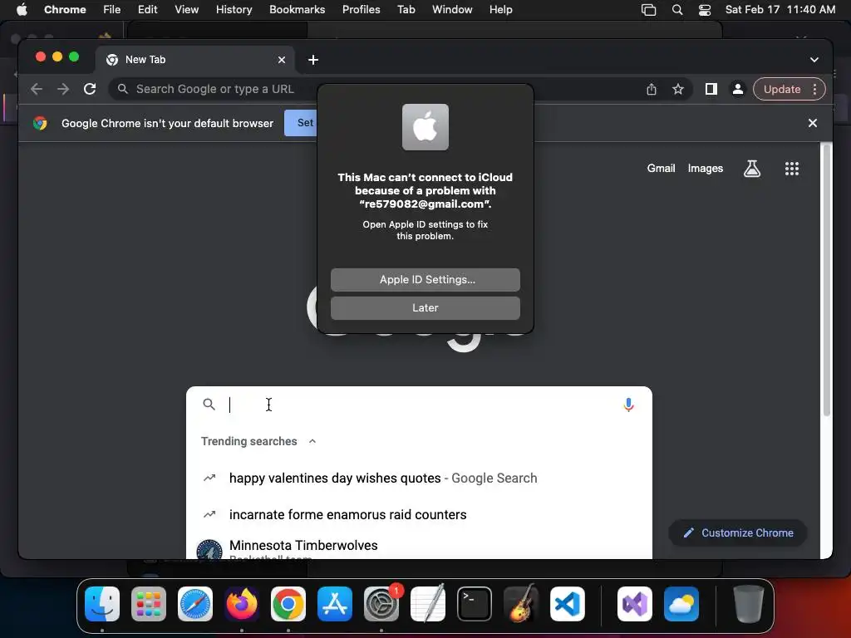
Task: Close the New Tab tab
Action: pos(281,60)
